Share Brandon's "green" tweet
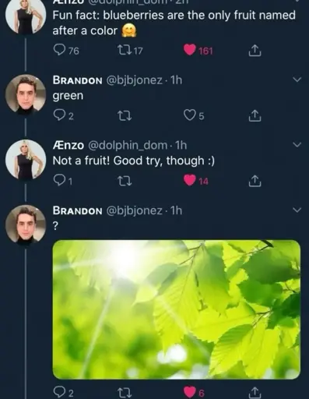The height and width of the screenshot is (399, 309). pos(255,116)
